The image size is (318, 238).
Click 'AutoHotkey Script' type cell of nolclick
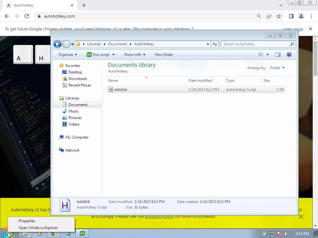241,90
